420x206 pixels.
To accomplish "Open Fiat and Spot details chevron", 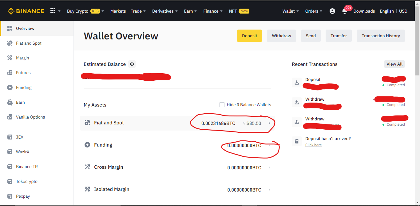I will coord(269,123).
